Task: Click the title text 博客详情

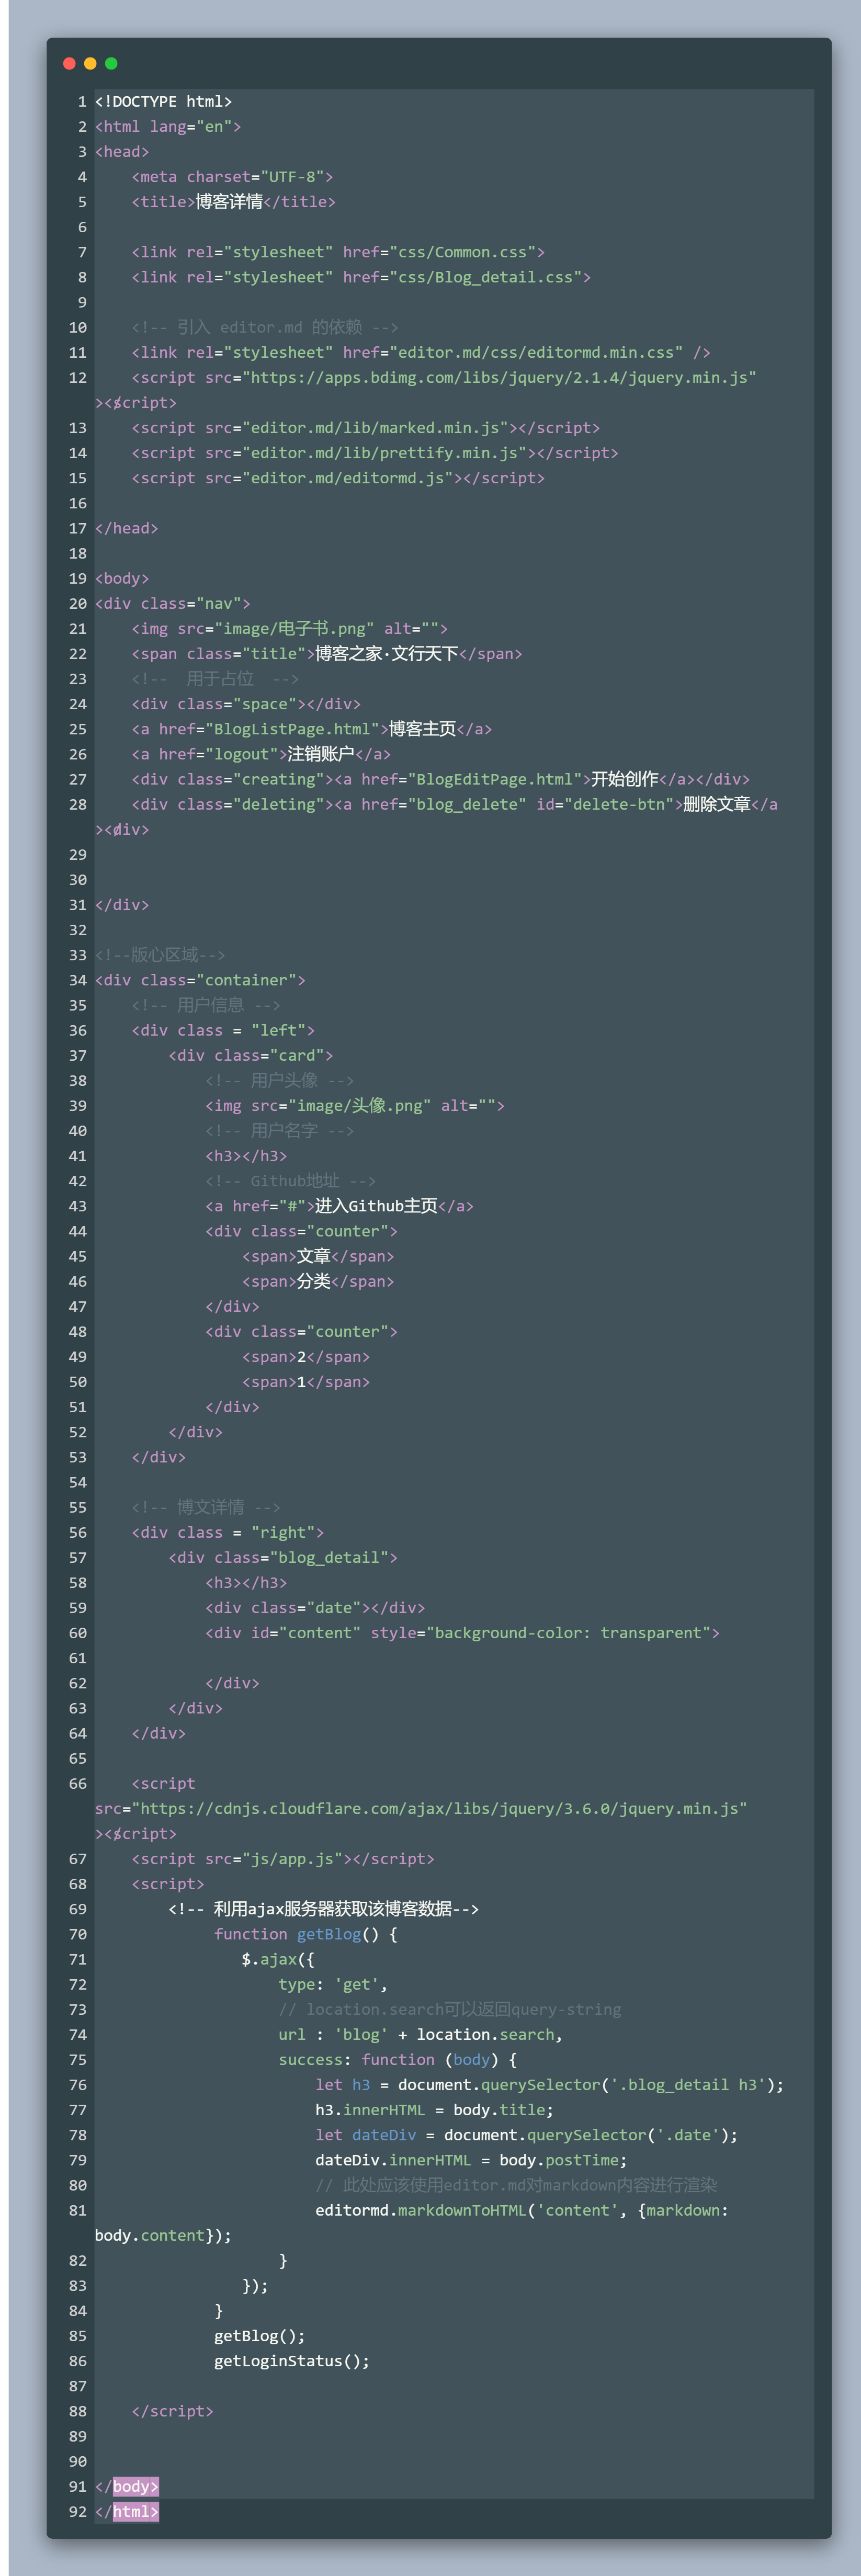Action: click(x=229, y=202)
